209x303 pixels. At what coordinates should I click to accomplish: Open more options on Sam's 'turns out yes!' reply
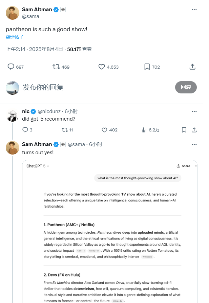(x=194, y=144)
